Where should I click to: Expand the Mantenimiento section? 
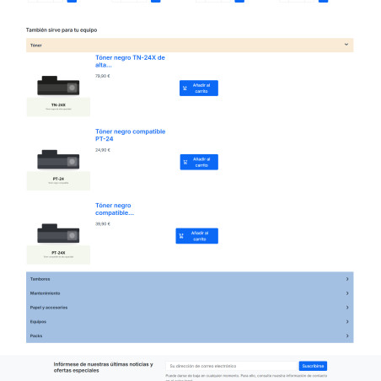tap(190, 293)
